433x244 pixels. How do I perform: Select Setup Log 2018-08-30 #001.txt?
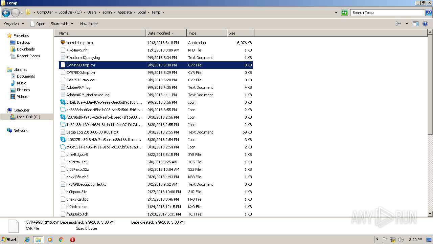156,132
